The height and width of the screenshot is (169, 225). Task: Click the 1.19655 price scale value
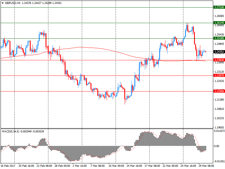point(219,127)
